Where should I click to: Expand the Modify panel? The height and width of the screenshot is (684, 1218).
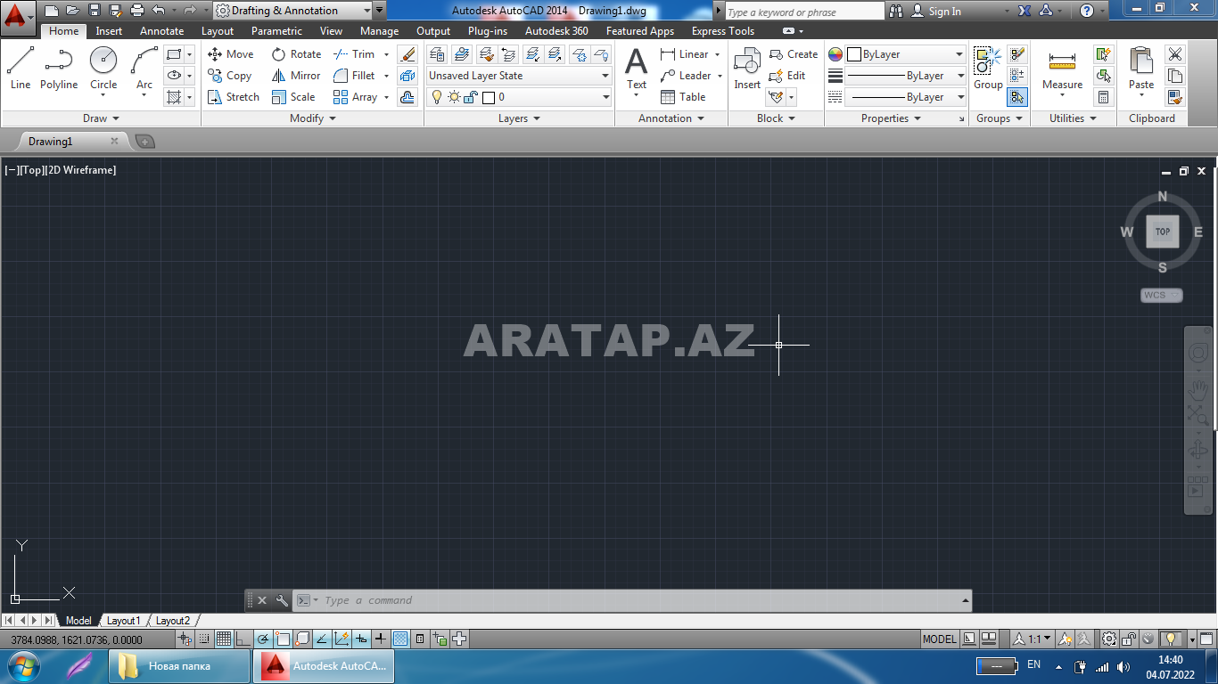pyautogui.click(x=313, y=118)
